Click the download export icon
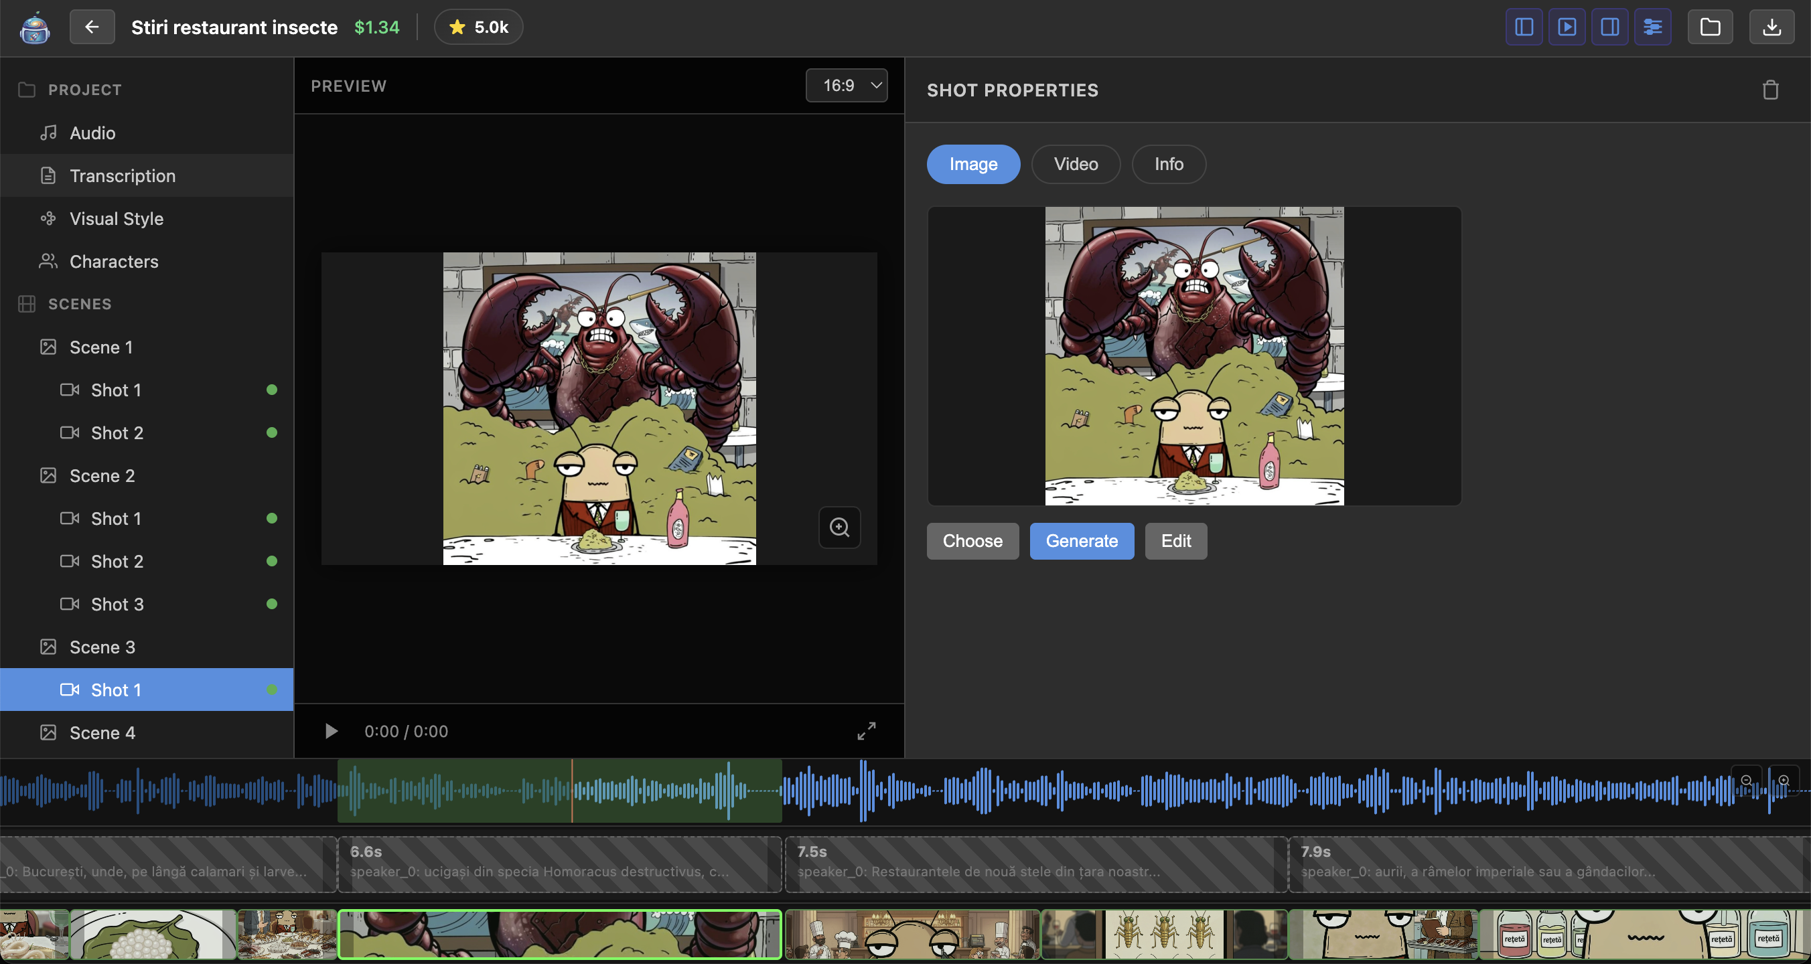The width and height of the screenshot is (1811, 964). (x=1771, y=27)
